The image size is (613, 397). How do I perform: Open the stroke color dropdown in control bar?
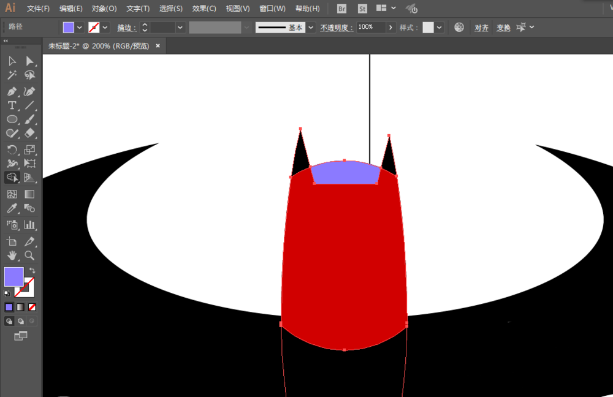click(105, 28)
